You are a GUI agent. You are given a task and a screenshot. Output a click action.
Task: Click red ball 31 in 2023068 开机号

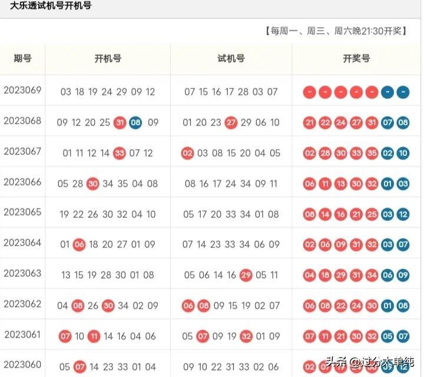click(120, 123)
